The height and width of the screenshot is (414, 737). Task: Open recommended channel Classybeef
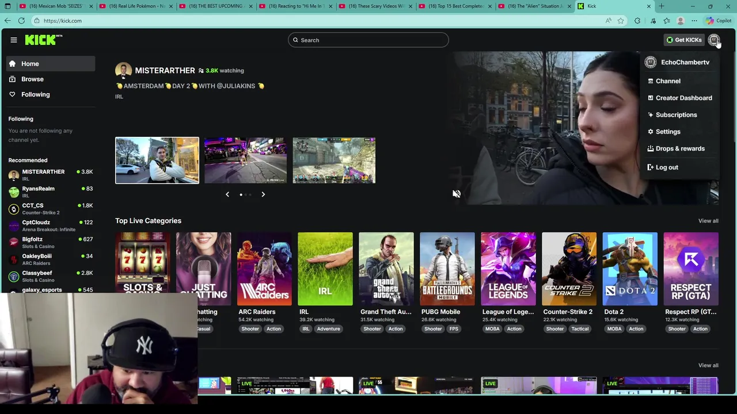[x=51, y=276]
